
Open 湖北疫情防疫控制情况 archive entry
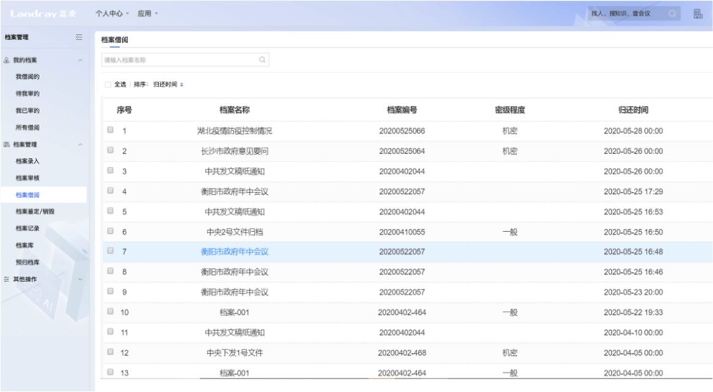pyautogui.click(x=234, y=131)
